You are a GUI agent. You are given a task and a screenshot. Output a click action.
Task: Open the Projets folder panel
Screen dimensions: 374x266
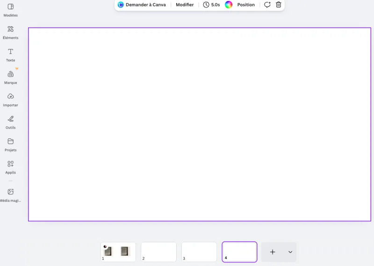pos(10,145)
